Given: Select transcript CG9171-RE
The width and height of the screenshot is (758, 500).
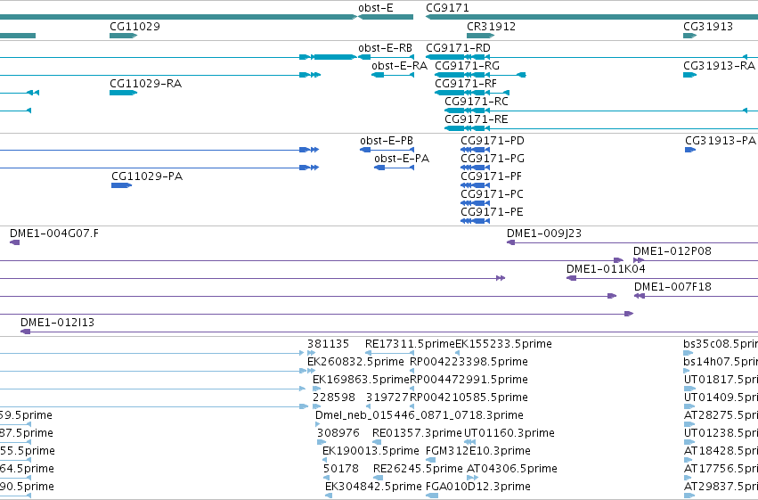Looking at the screenshot, I should tap(601, 128).
